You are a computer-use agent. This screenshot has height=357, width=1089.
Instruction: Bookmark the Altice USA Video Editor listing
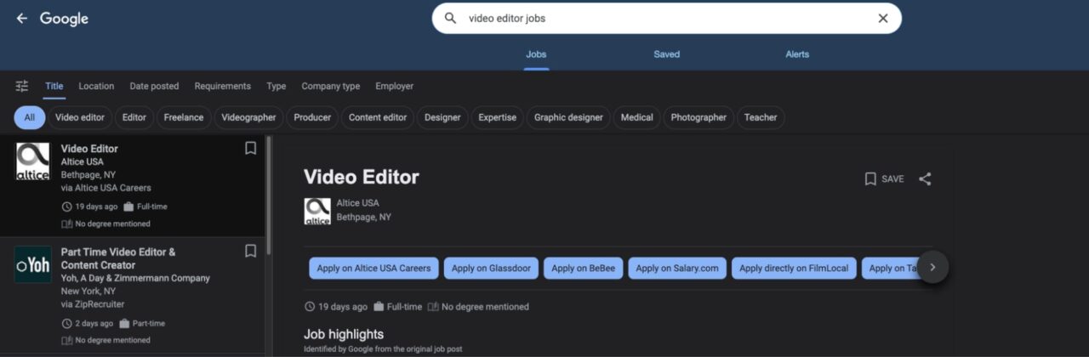click(x=250, y=148)
